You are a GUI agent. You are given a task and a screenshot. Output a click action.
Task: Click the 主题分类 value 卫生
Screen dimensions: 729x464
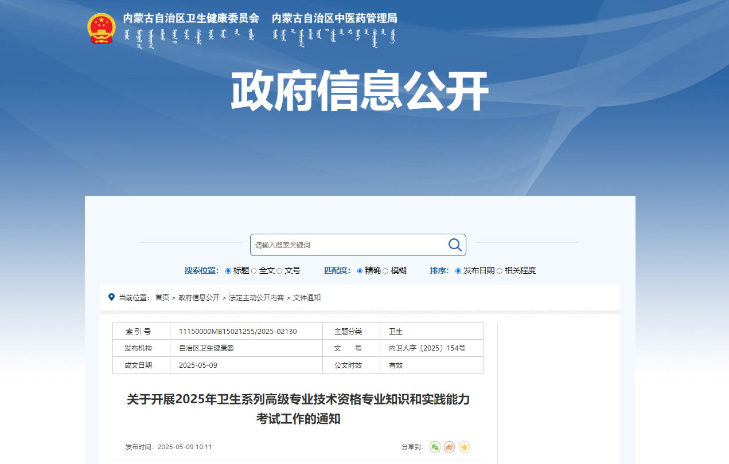click(x=396, y=332)
